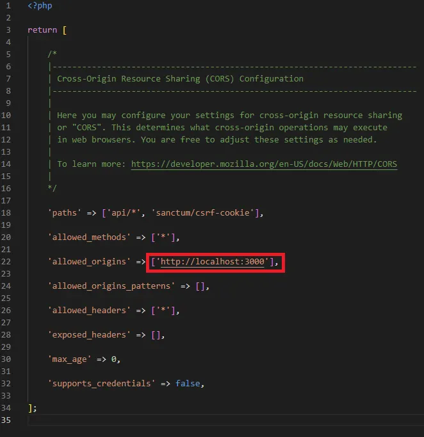Click the opening bracket after 'return'
This screenshot has width=424, height=437.
click(65, 30)
